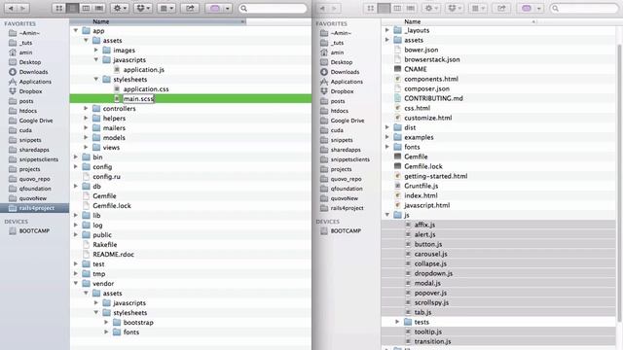Click share button in right window toolbar
623x350 pixels.
click(x=501, y=8)
